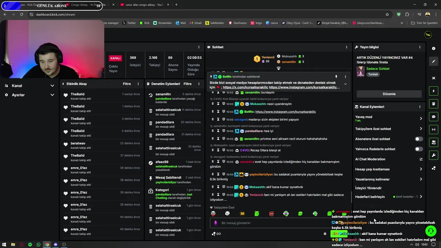Viewport: 441px width, 248px height.
Task: Click the KAPALI stream status badge
Action: (x=115, y=58)
